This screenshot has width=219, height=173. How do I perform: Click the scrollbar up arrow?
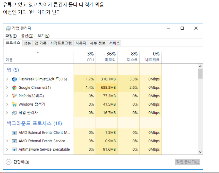tap(200, 66)
